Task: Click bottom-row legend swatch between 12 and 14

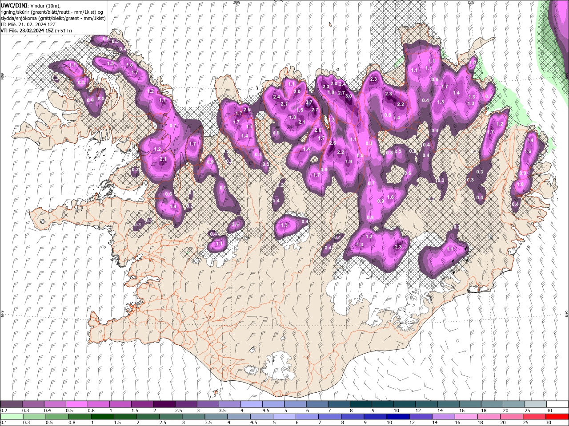Action: coord(420,417)
